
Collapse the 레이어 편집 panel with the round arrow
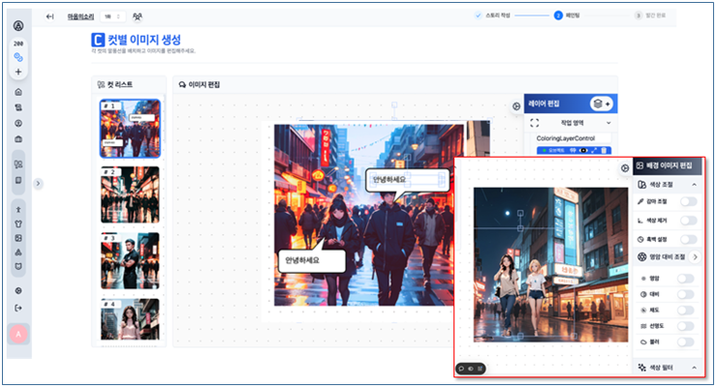516,106
